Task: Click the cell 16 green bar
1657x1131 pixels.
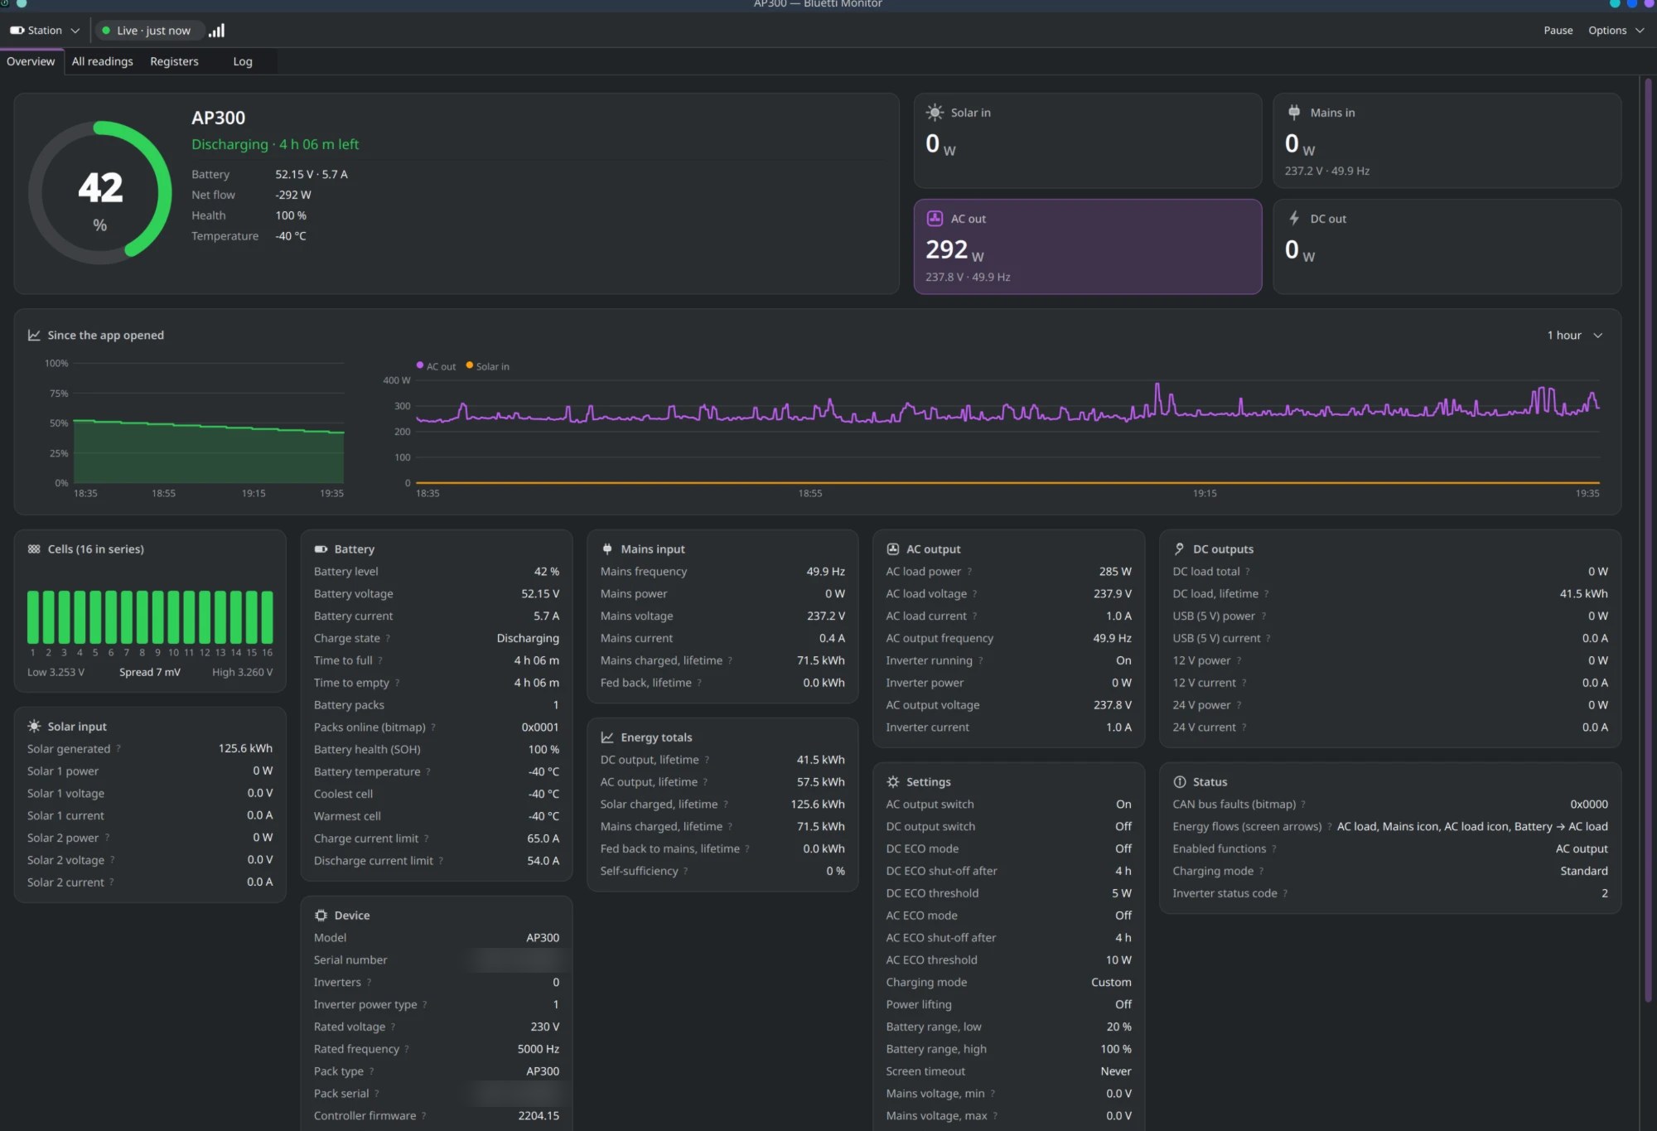Action: point(267,617)
